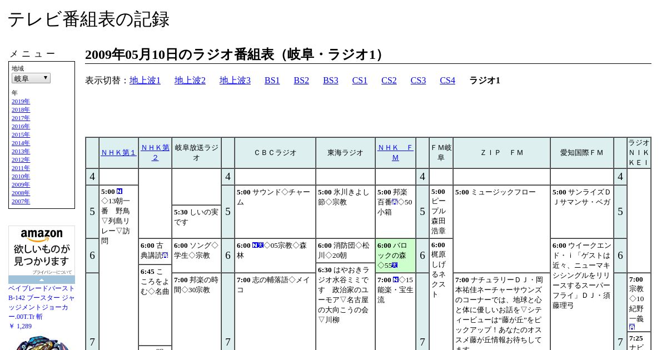This screenshot has height=350, width=667.
Task: Click the N news icon in NHK第1 5:00 slot
Action: pyautogui.click(x=120, y=192)
